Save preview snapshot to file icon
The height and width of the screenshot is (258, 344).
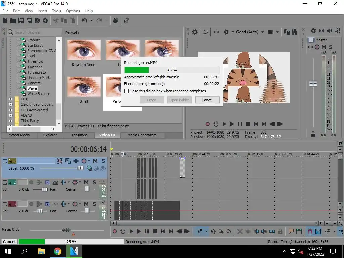295,32
